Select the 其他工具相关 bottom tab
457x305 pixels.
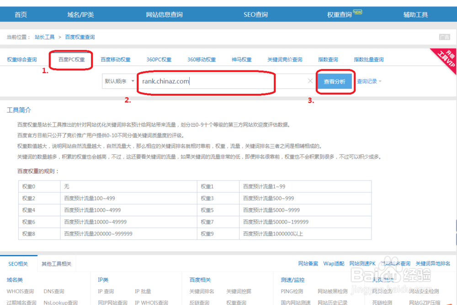click(x=57, y=264)
